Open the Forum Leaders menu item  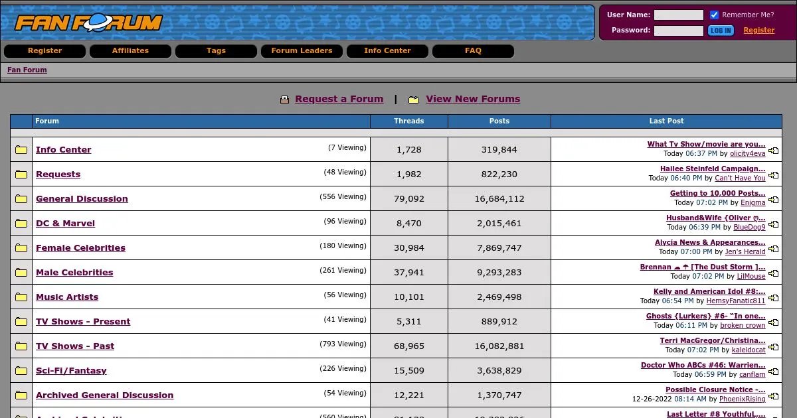click(x=302, y=51)
